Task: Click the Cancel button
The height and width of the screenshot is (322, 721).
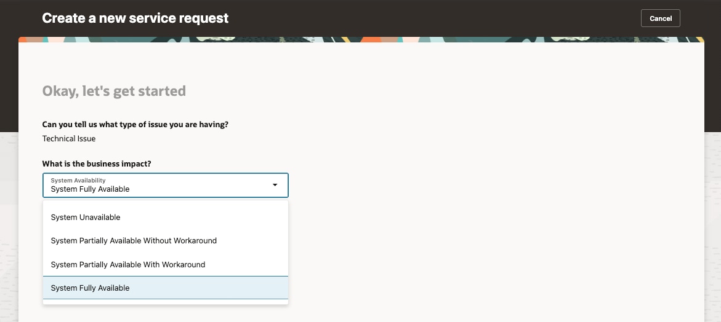Action: coord(660,18)
